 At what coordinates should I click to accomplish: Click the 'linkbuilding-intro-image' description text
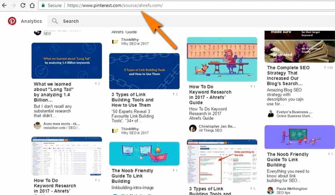coord(132,187)
